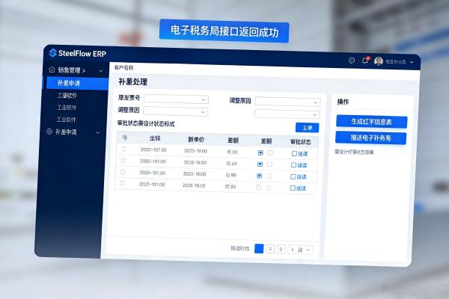Open the page-size dropdown in pagination
449x299 pixels.
304,250
